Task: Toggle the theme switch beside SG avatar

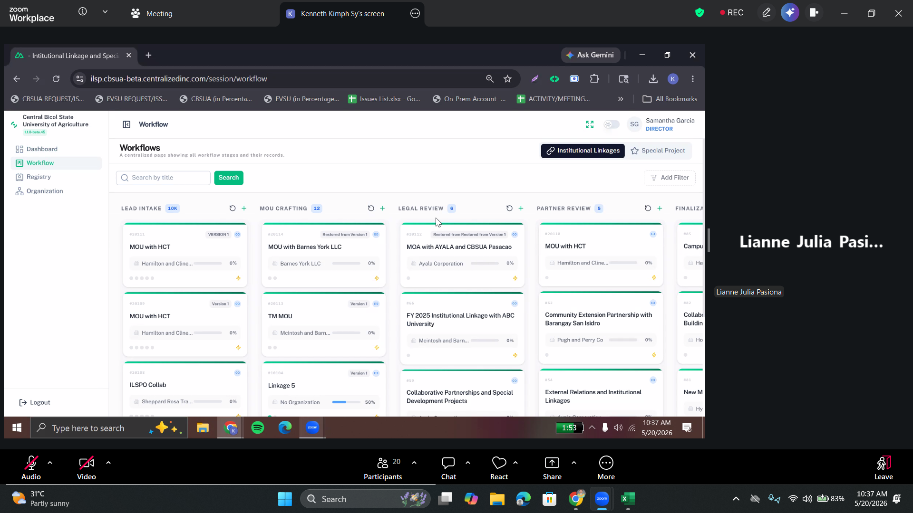Action: tap(612, 124)
